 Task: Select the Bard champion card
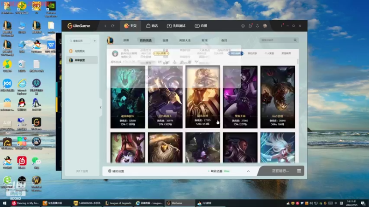point(165,148)
